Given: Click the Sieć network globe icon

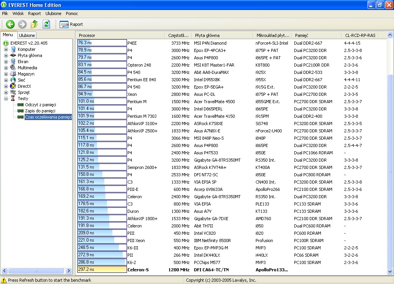Looking at the screenshot, I should (x=13, y=80).
